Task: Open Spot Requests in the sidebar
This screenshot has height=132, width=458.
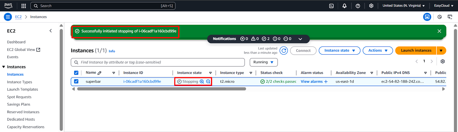Action: tap(19, 97)
